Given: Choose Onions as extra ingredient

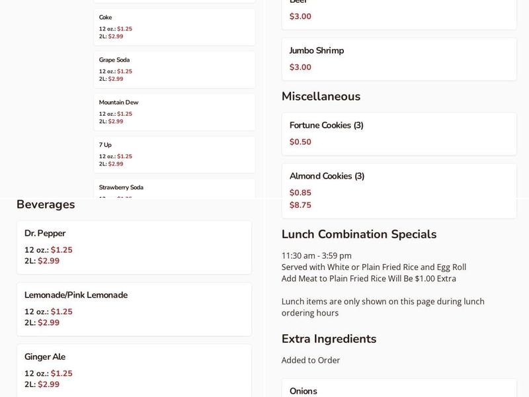Looking at the screenshot, I should pos(397,390).
